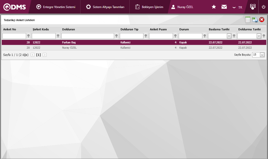Expand the Sayfa Boyutu page size dropdown
The width and height of the screenshot is (268, 159).
(262, 55)
